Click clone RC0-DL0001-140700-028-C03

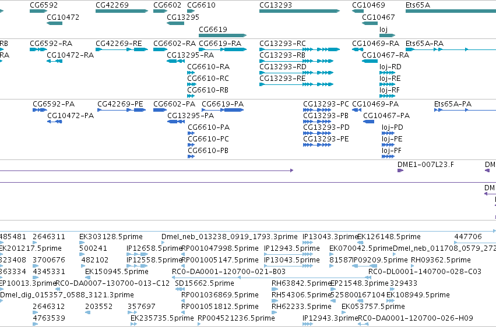point(425,272)
